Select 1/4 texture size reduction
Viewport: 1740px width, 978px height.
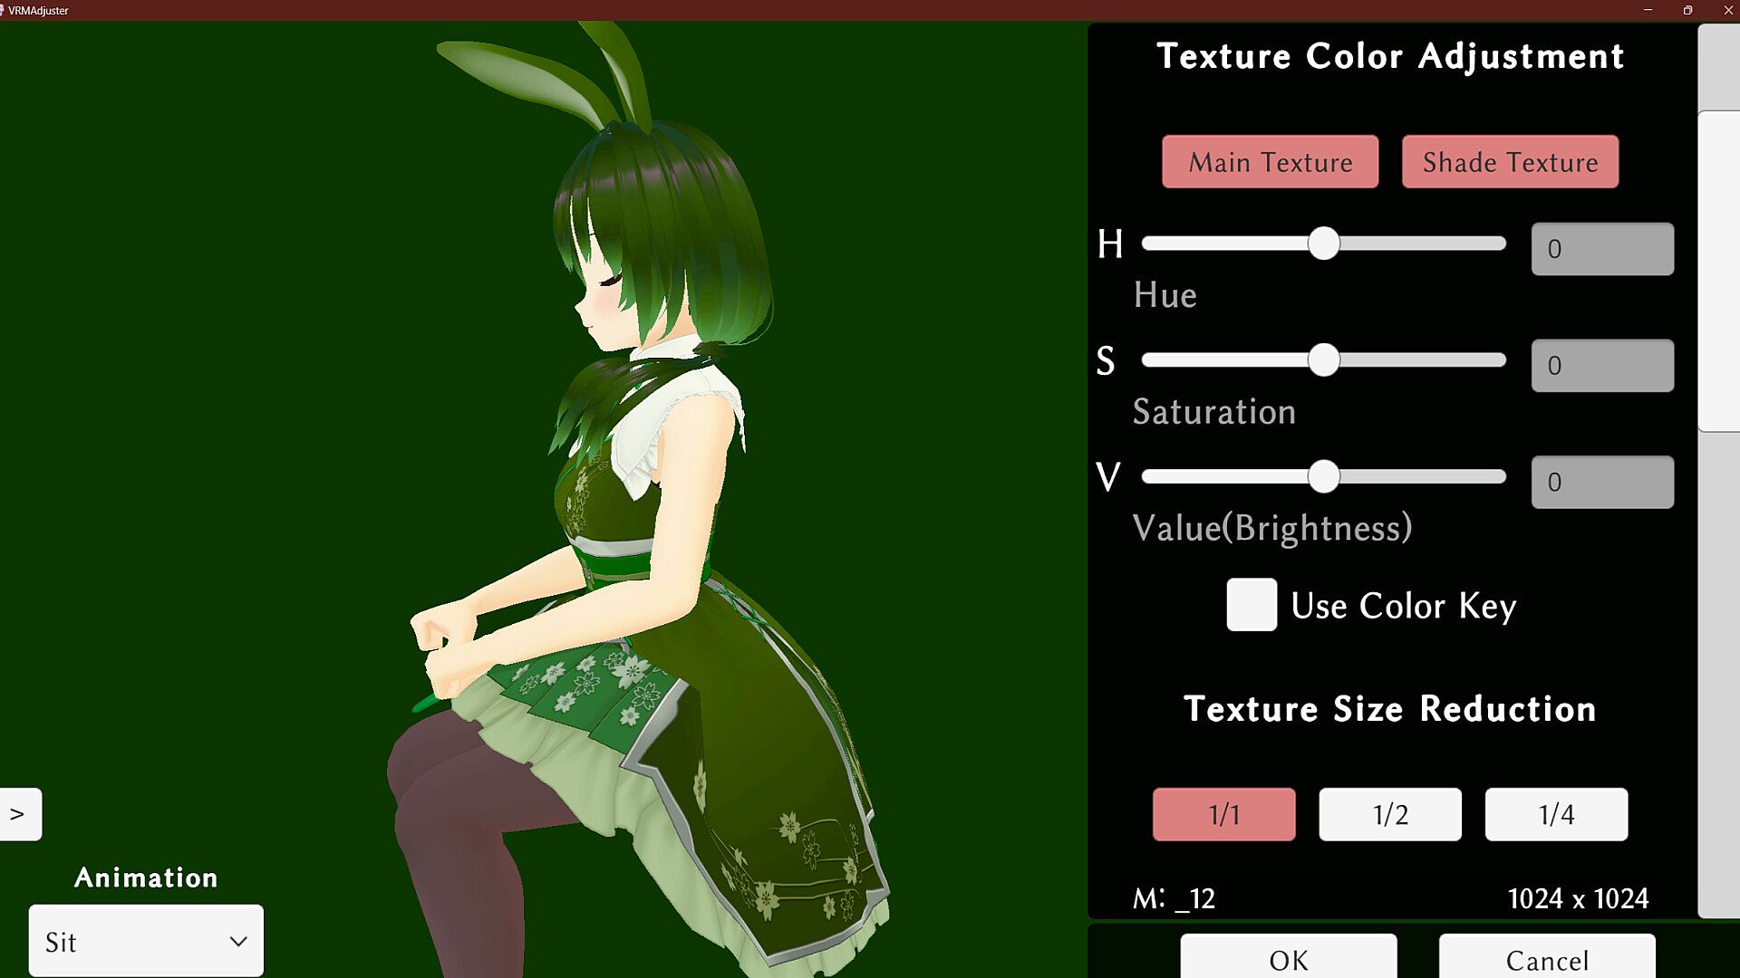tap(1555, 814)
